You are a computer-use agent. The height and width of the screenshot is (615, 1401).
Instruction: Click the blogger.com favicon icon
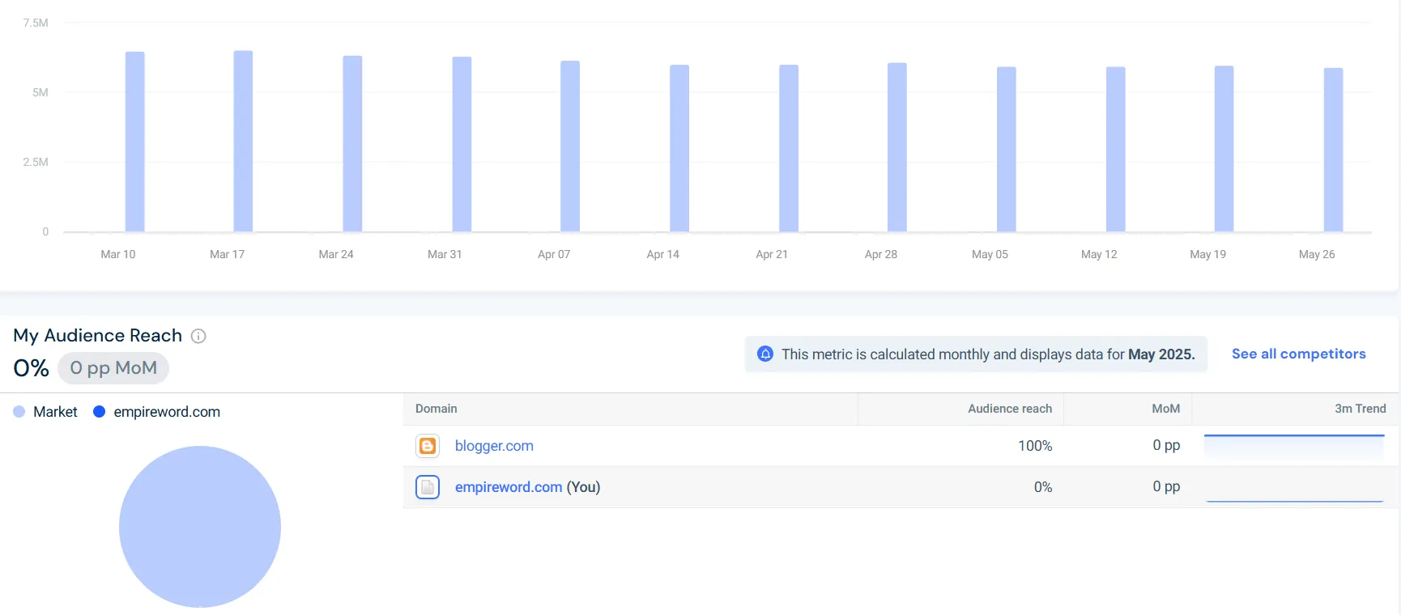coord(428,446)
